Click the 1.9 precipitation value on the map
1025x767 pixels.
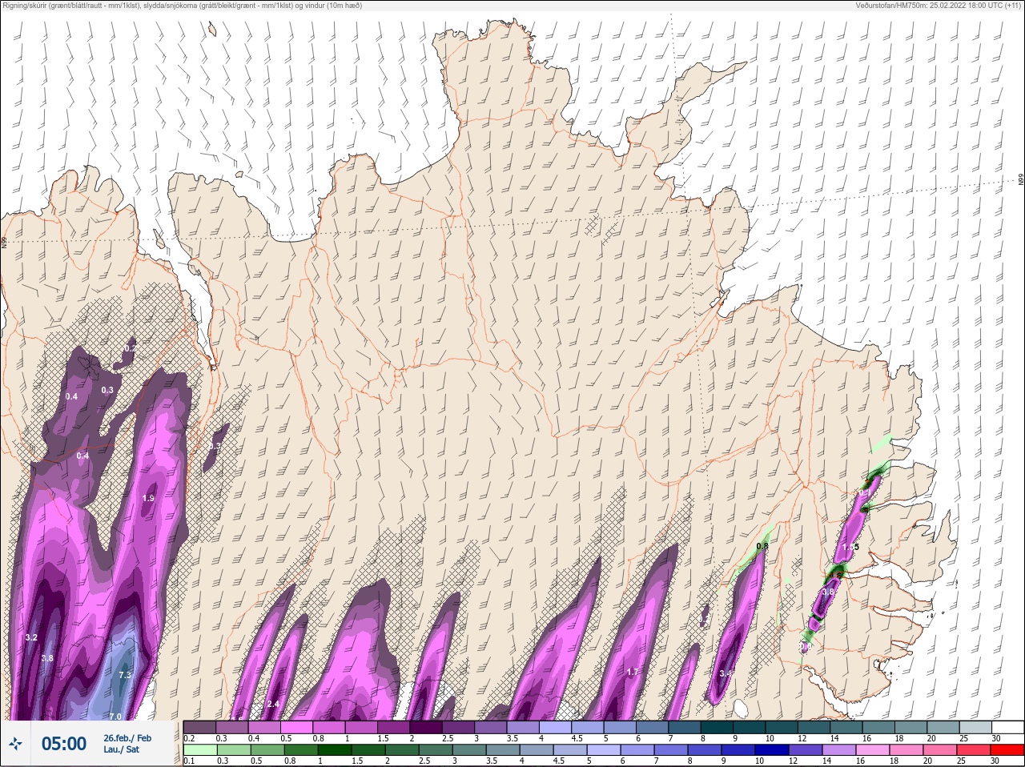click(148, 498)
